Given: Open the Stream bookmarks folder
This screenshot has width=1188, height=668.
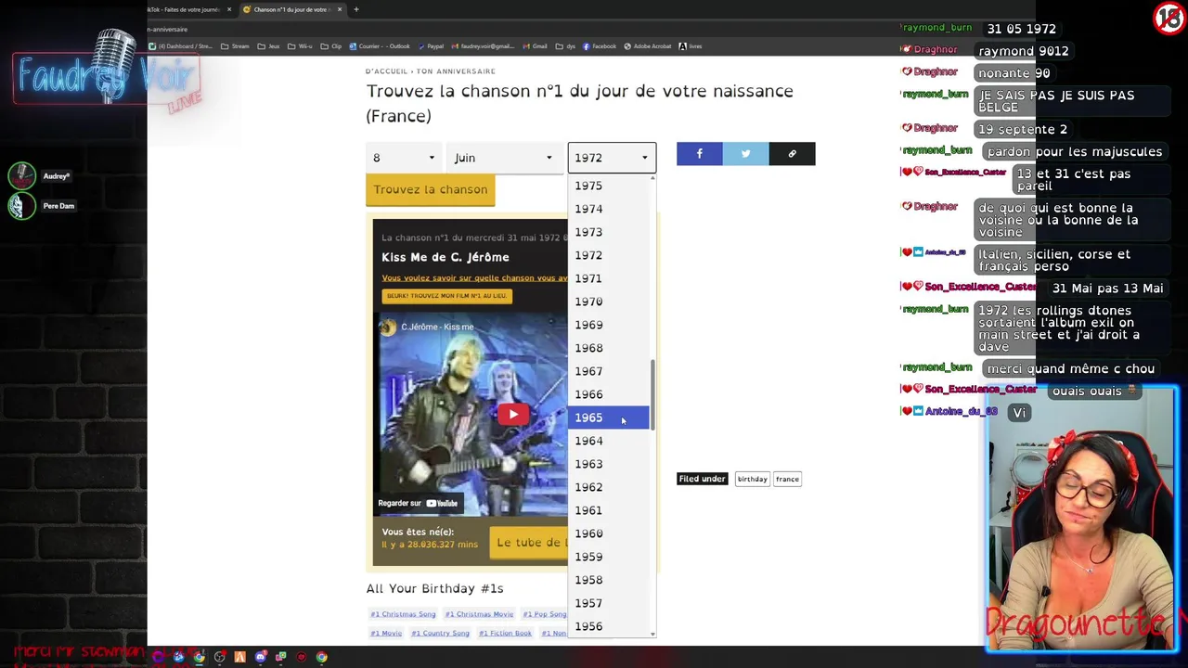Looking at the screenshot, I should tap(235, 46).
